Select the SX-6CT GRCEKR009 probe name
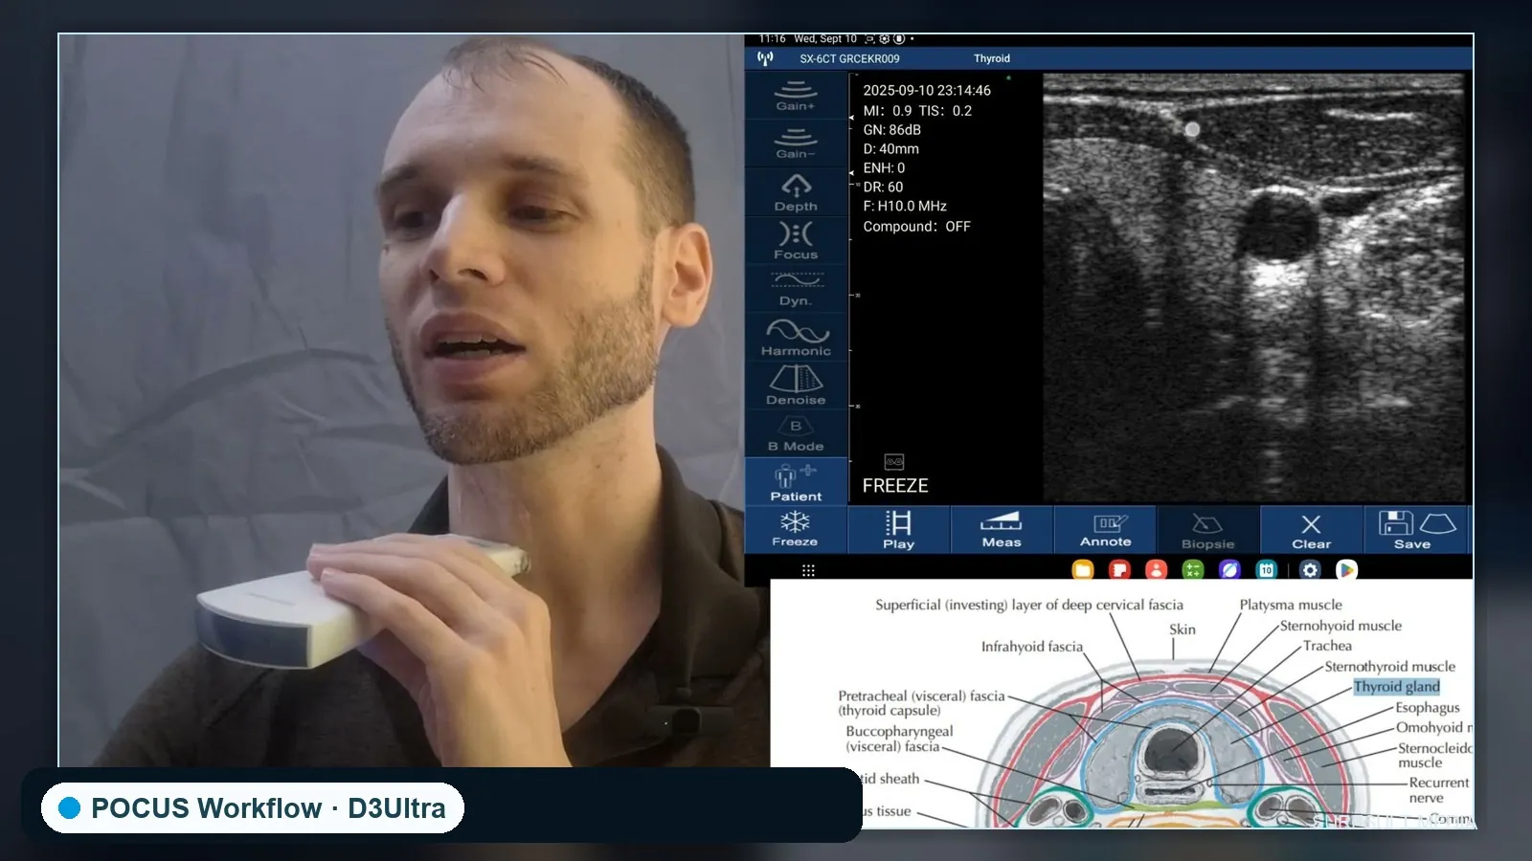Image resolution: width=1532 pixels, height=861 pixels. coord(849,58)
